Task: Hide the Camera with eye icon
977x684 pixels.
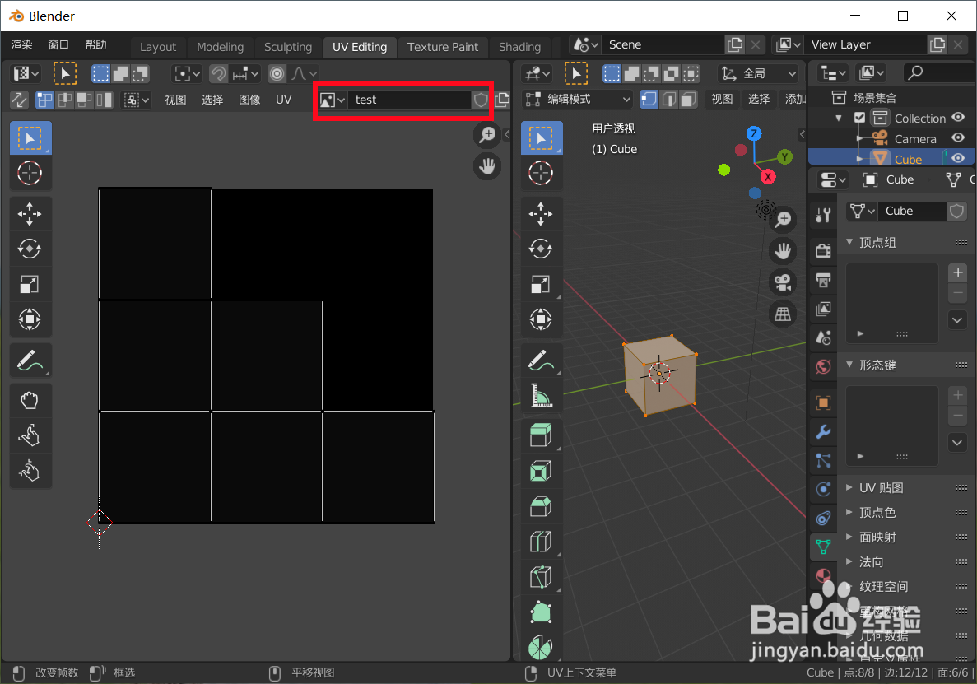Action: click(x=958, y=138)
